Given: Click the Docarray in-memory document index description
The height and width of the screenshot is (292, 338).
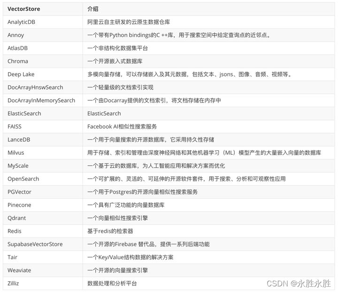Looking at the screenshot, I should (x=154, y=100).
